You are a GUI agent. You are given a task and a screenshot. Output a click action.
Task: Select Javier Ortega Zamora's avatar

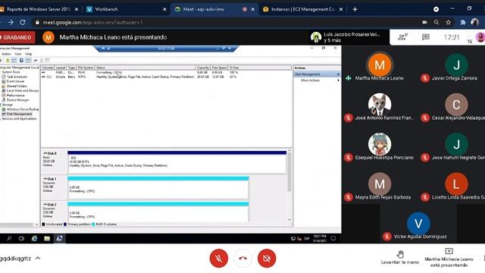456,65
